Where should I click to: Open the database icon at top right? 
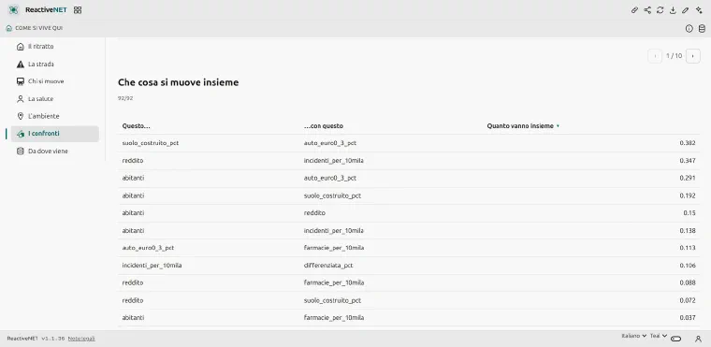click(702, 29)
